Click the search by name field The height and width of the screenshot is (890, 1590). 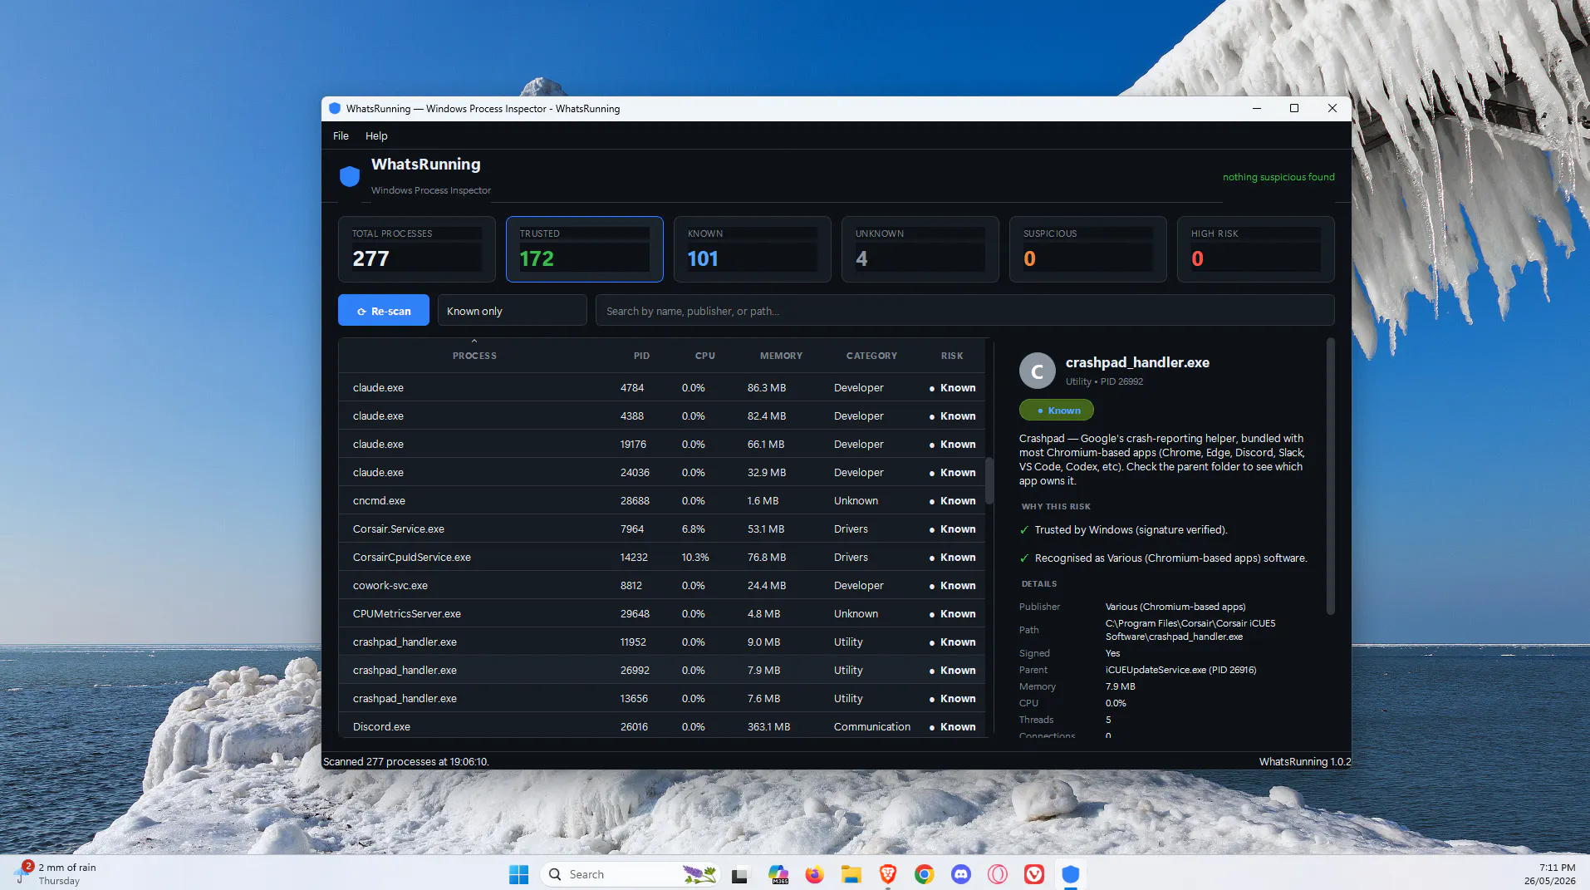pyautogui.click(x=964, y=310)
